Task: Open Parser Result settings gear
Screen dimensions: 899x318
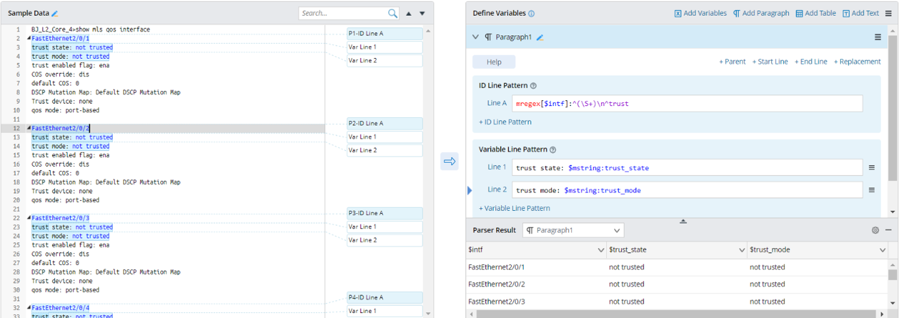Action: [x=876, y=230]
